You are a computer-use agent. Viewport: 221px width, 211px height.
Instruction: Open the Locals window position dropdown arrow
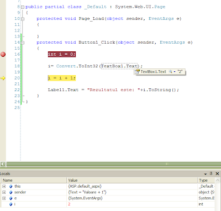[x=206, y=174]
